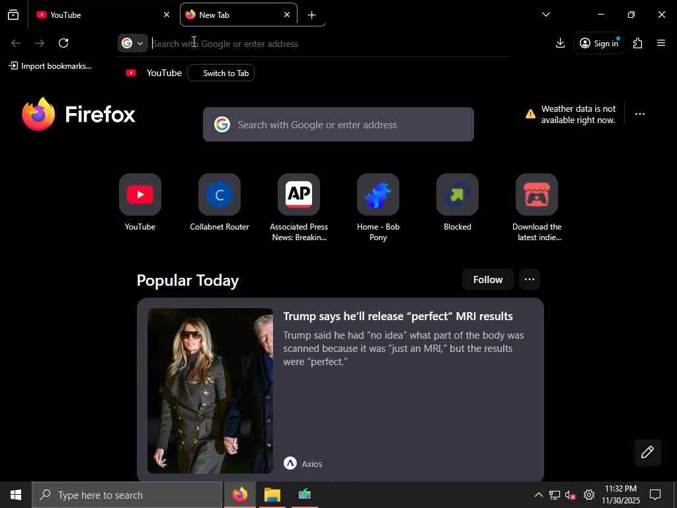Open a new tab with plus button

[312, 15]
